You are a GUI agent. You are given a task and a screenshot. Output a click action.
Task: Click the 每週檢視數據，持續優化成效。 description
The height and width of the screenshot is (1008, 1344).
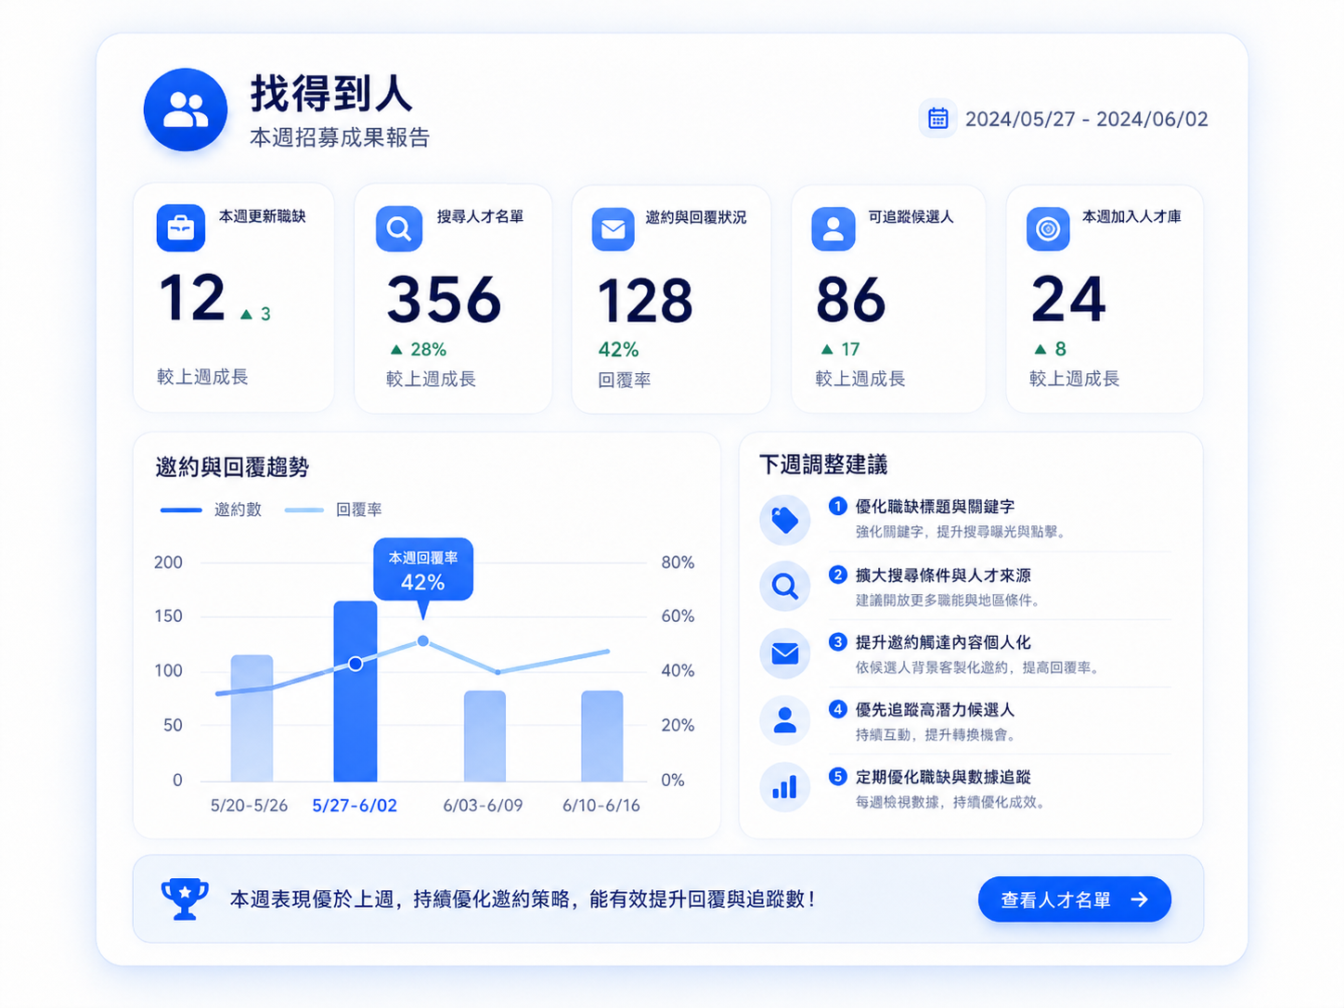tap(952, 802)
